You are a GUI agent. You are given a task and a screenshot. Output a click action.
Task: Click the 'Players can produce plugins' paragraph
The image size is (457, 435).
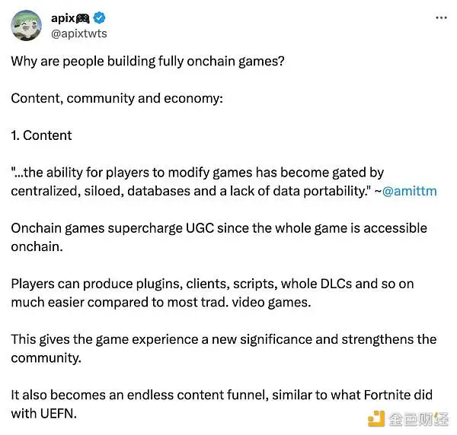(213, 293)
